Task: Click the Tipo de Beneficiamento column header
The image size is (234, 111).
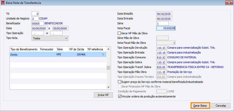Action: [25, 49]
